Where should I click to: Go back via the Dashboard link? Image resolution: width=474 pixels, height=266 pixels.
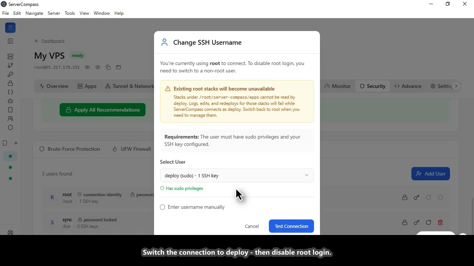pos(49,41)
